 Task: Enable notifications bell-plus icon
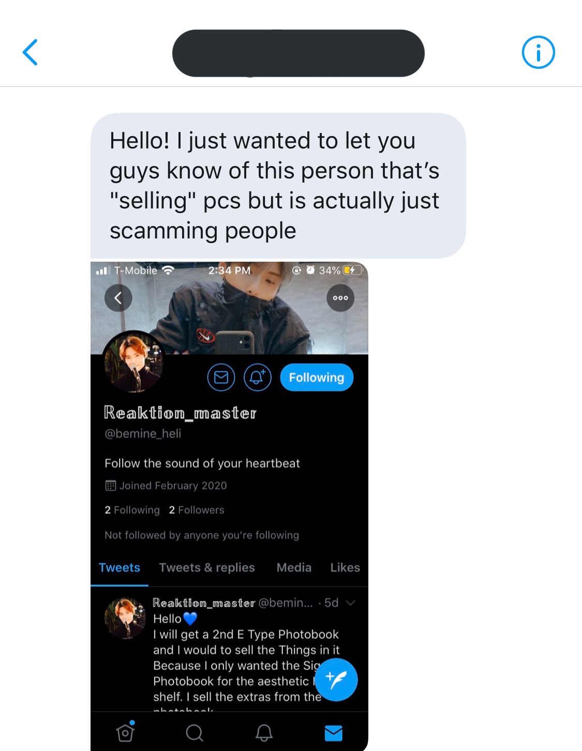[258, 378]
